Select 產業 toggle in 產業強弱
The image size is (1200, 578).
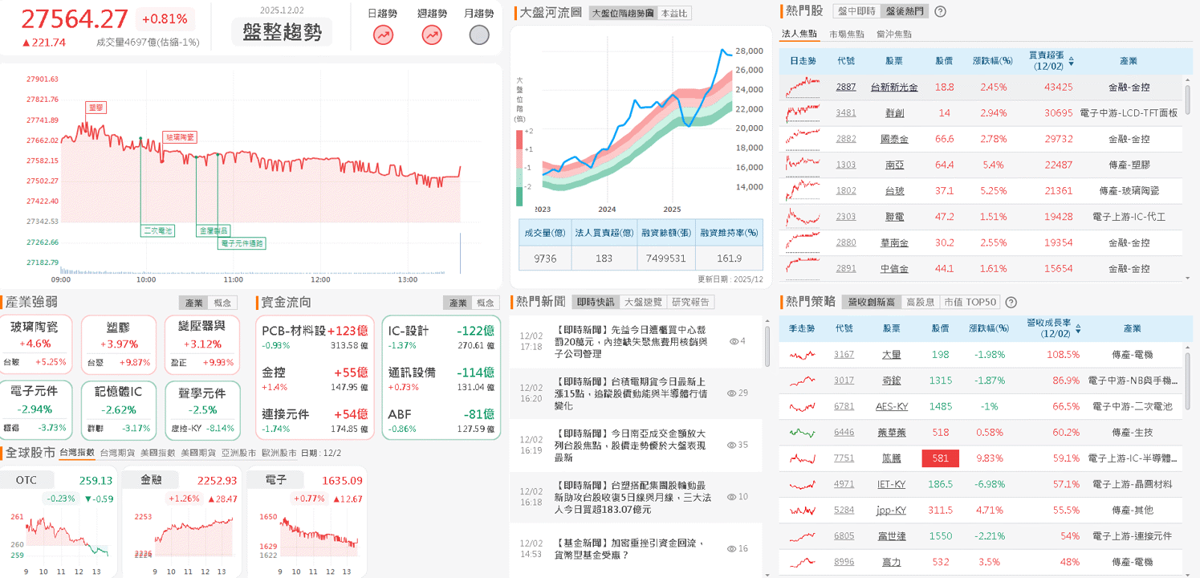tap(194, 303)
